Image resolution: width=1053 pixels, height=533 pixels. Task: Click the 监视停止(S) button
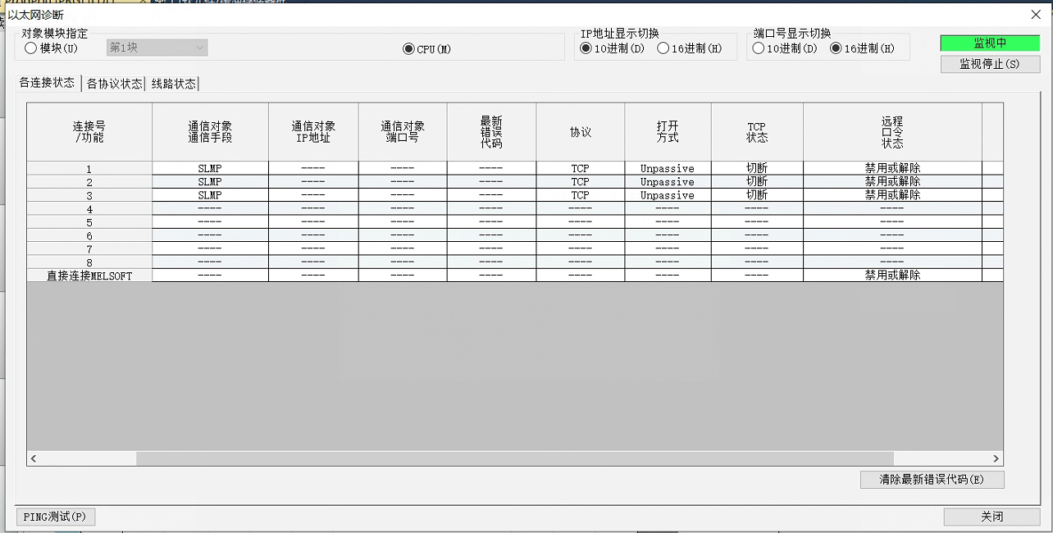click(x=990, y=64)
